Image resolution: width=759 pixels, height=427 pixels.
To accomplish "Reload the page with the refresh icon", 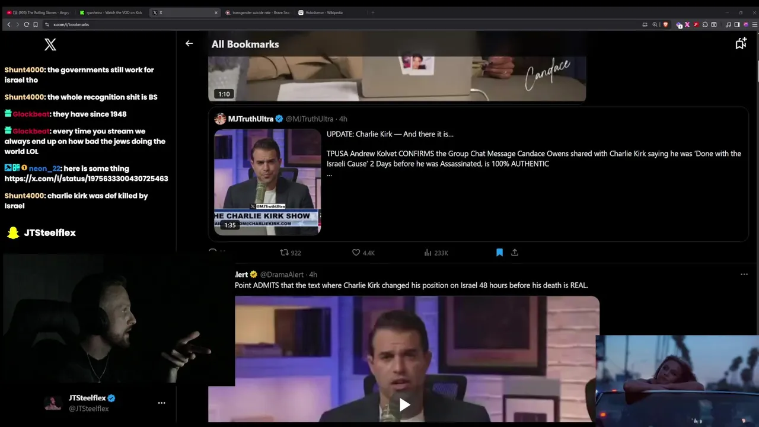I will click(x=26, y=24).
